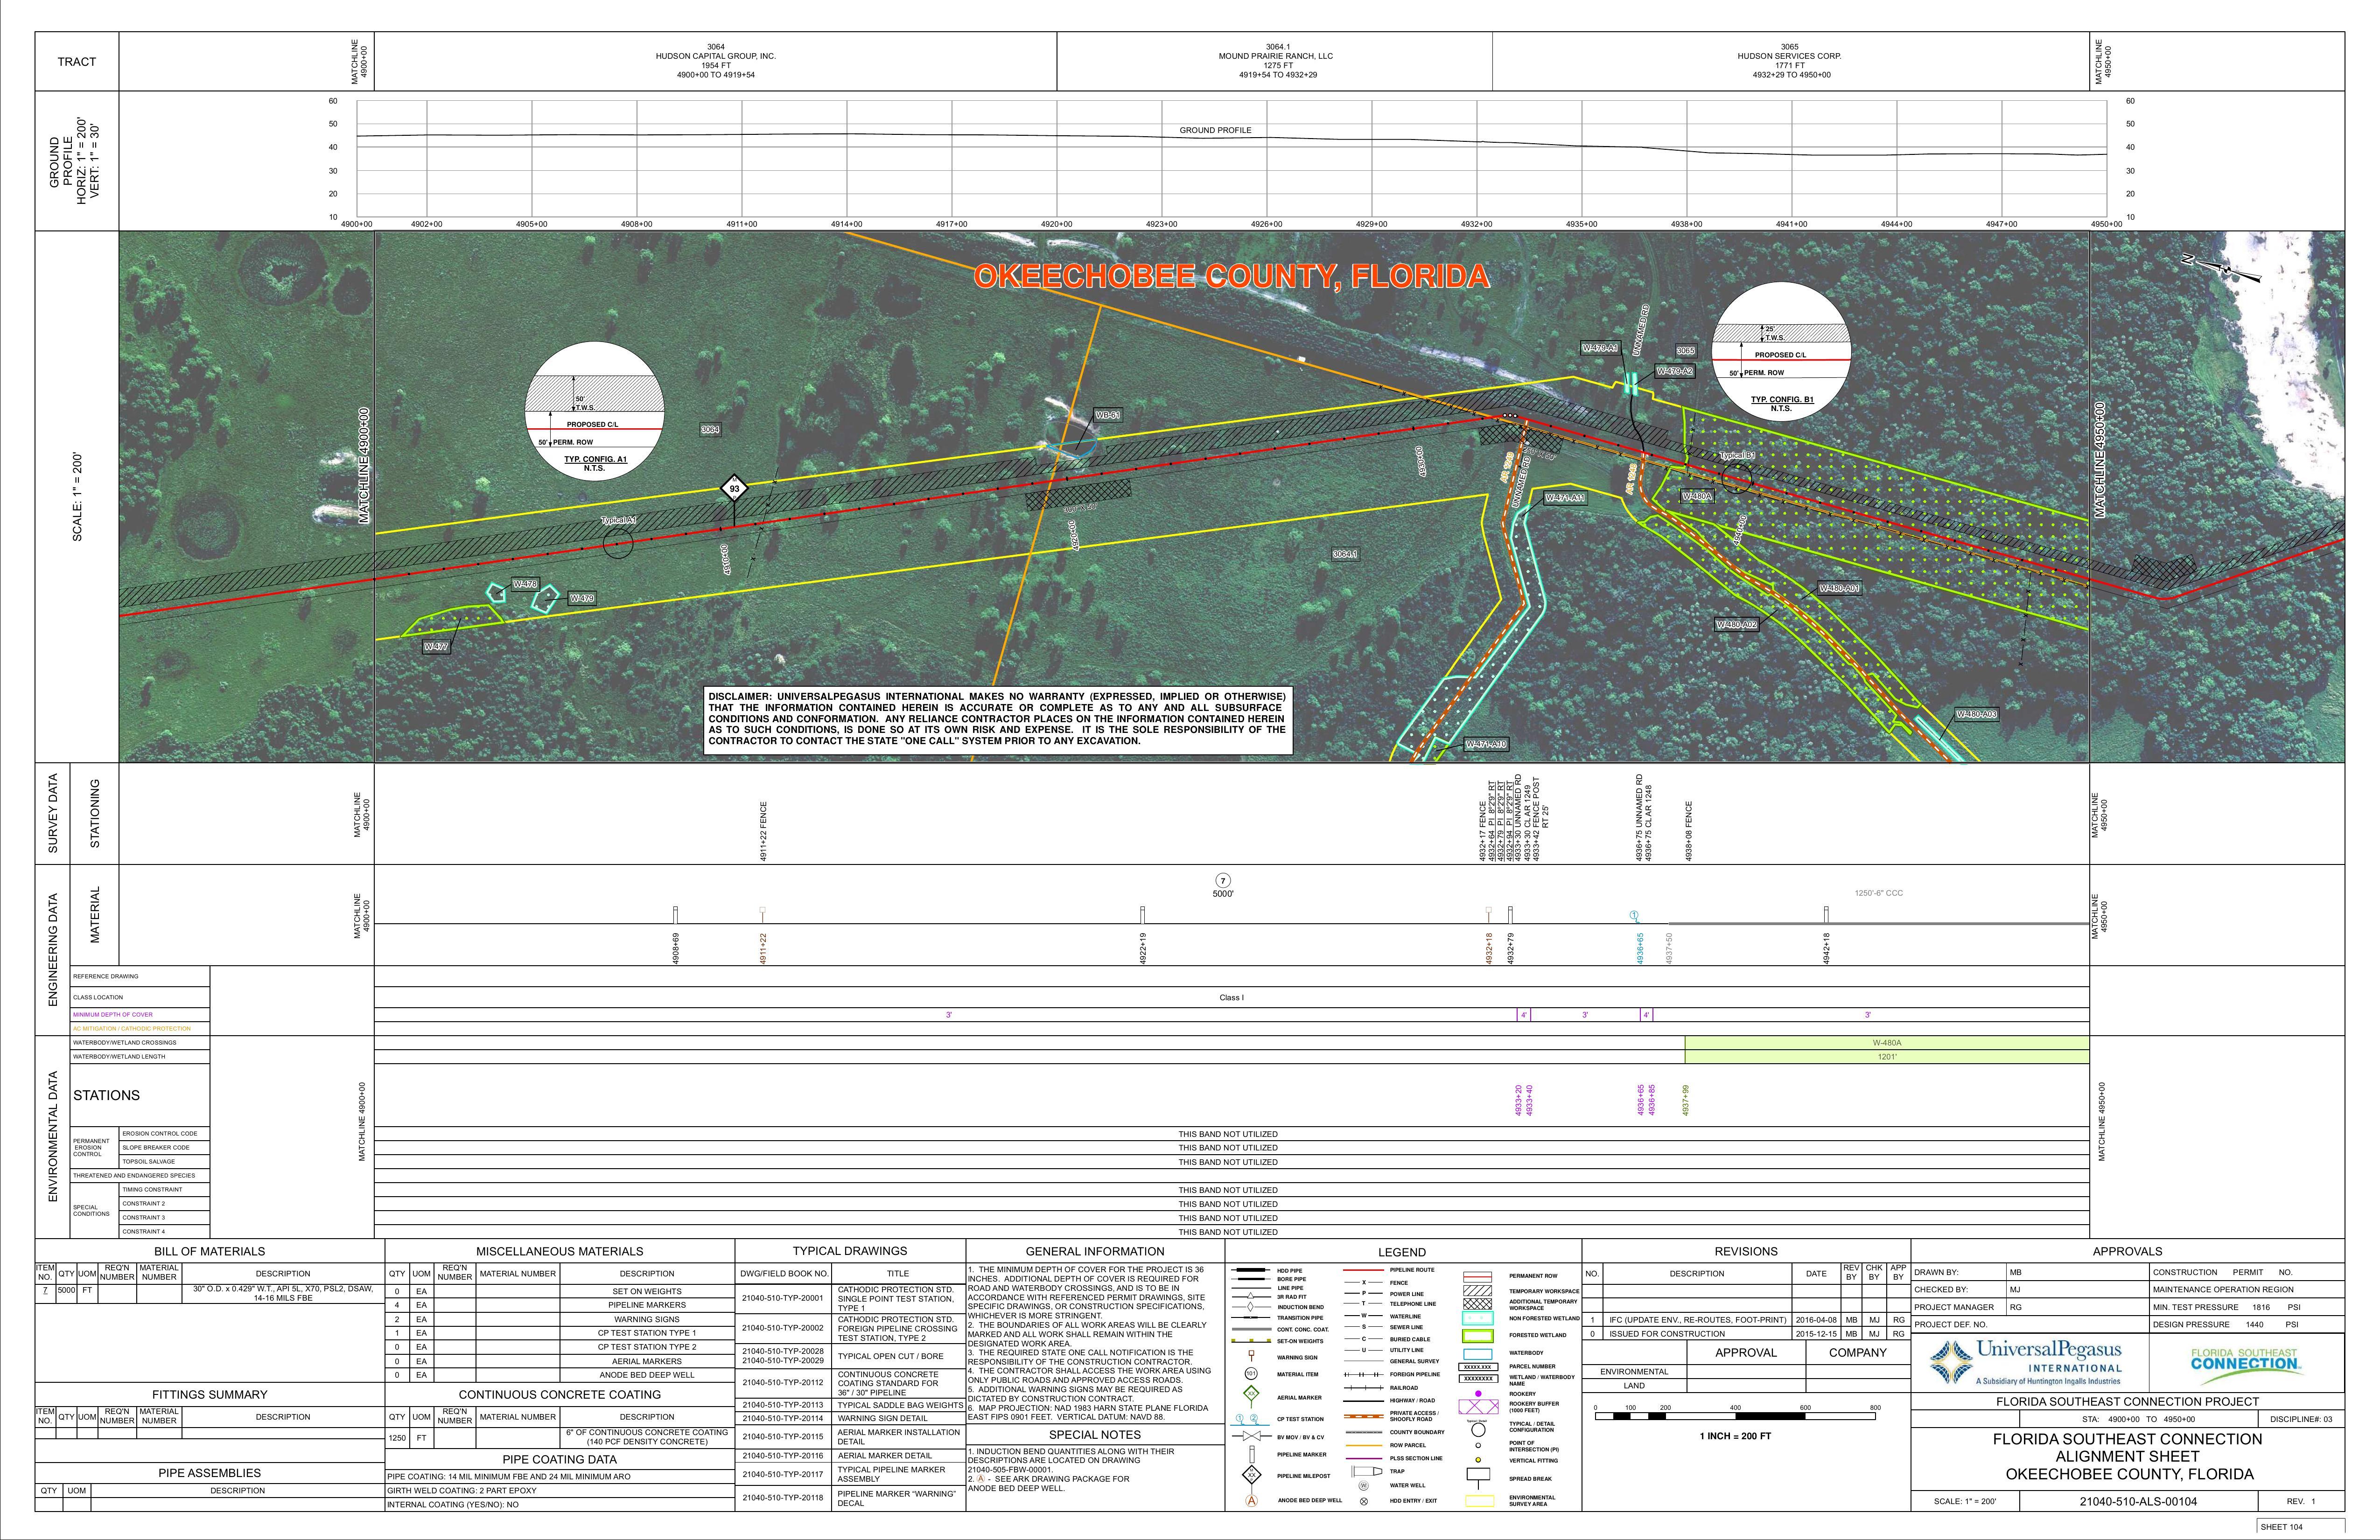Select the BV MOV valve legend symbol
The height and width of the screenshot is (1540, 2380).
pyautogui.click(x=1252, y=1436)
